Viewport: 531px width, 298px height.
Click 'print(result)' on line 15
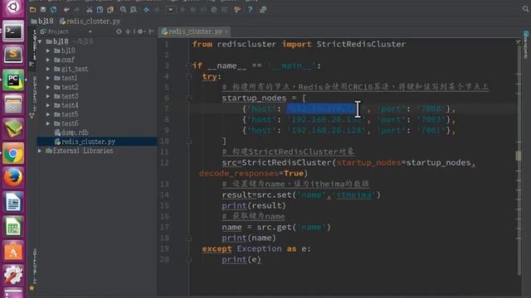[254, 206]
